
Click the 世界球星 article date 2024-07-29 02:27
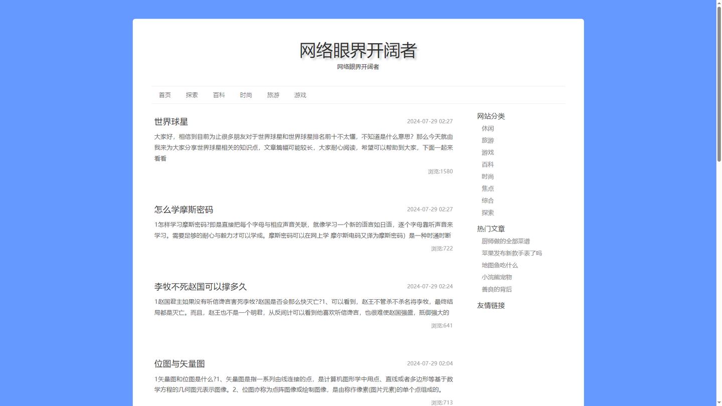(430, 121)
